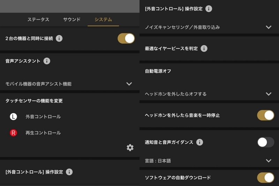Select the 最適なイヤーピースを判定 option

coord(209,49)
